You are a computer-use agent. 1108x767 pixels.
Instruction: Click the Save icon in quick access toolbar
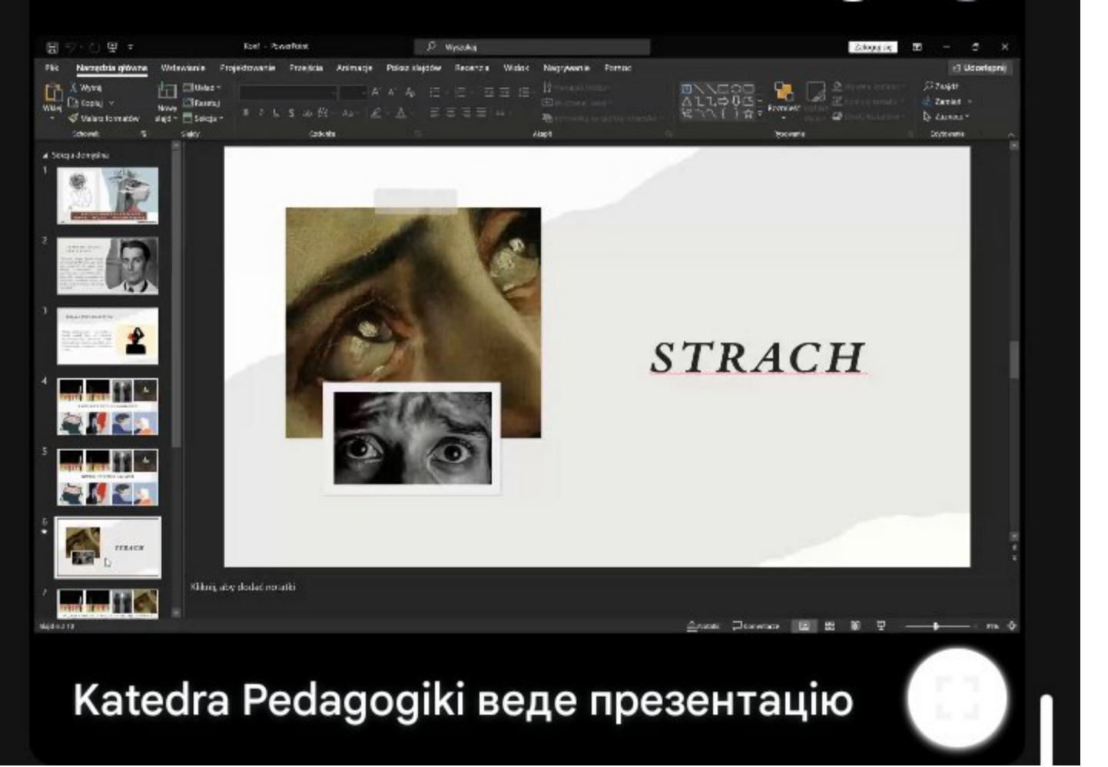pos(52,47)
